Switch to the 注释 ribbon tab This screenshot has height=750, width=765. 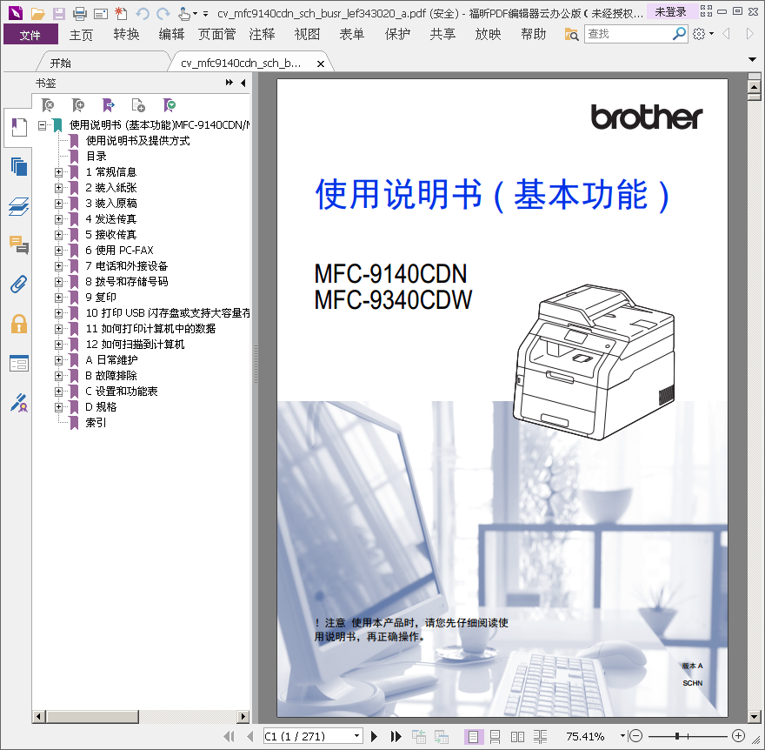(x=262, y=34)
